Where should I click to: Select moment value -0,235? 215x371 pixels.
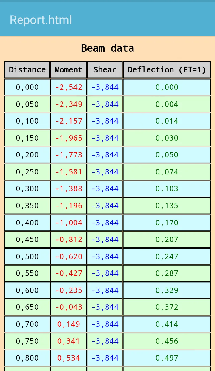[68, 290]
